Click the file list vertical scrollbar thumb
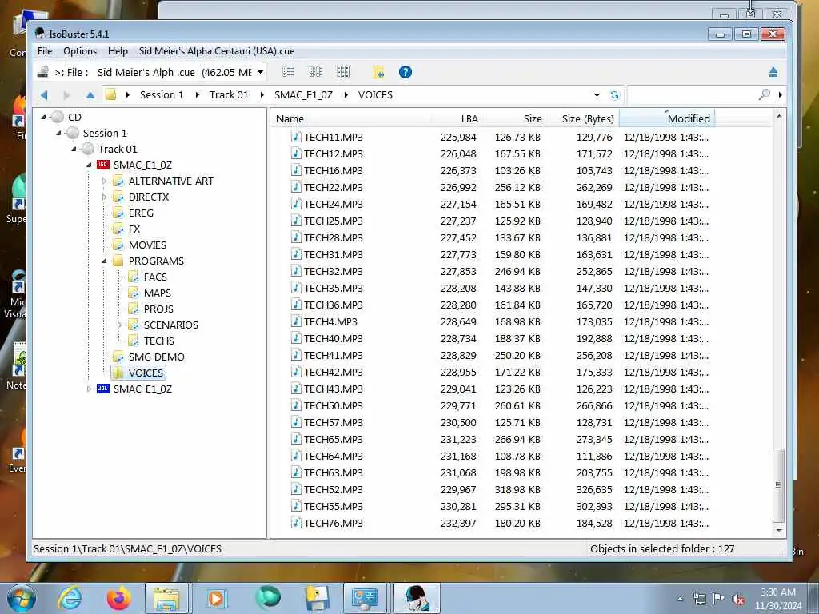 (x=778, y=485)
